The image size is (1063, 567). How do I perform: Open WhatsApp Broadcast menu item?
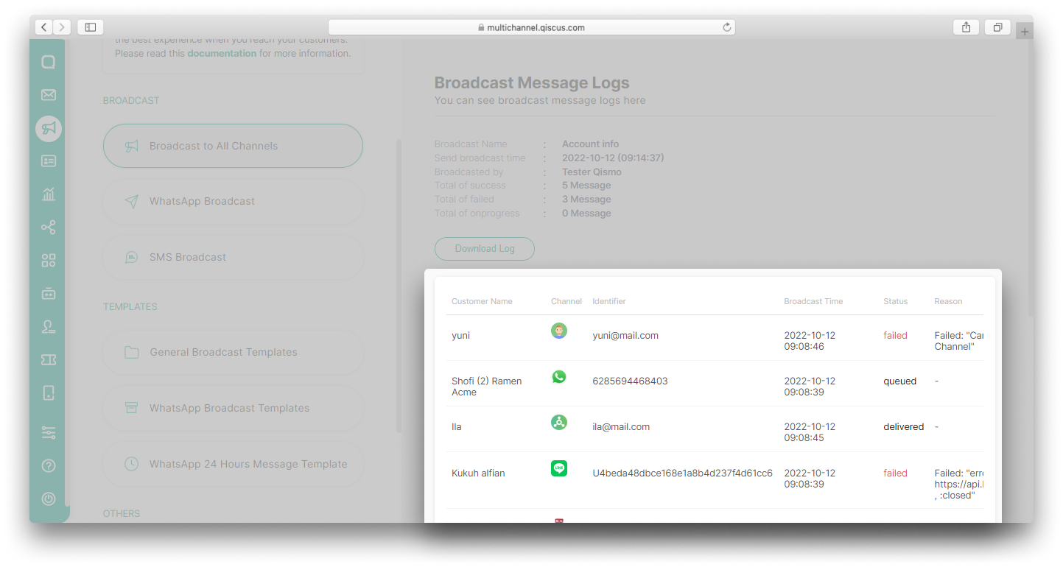(233, 202)
